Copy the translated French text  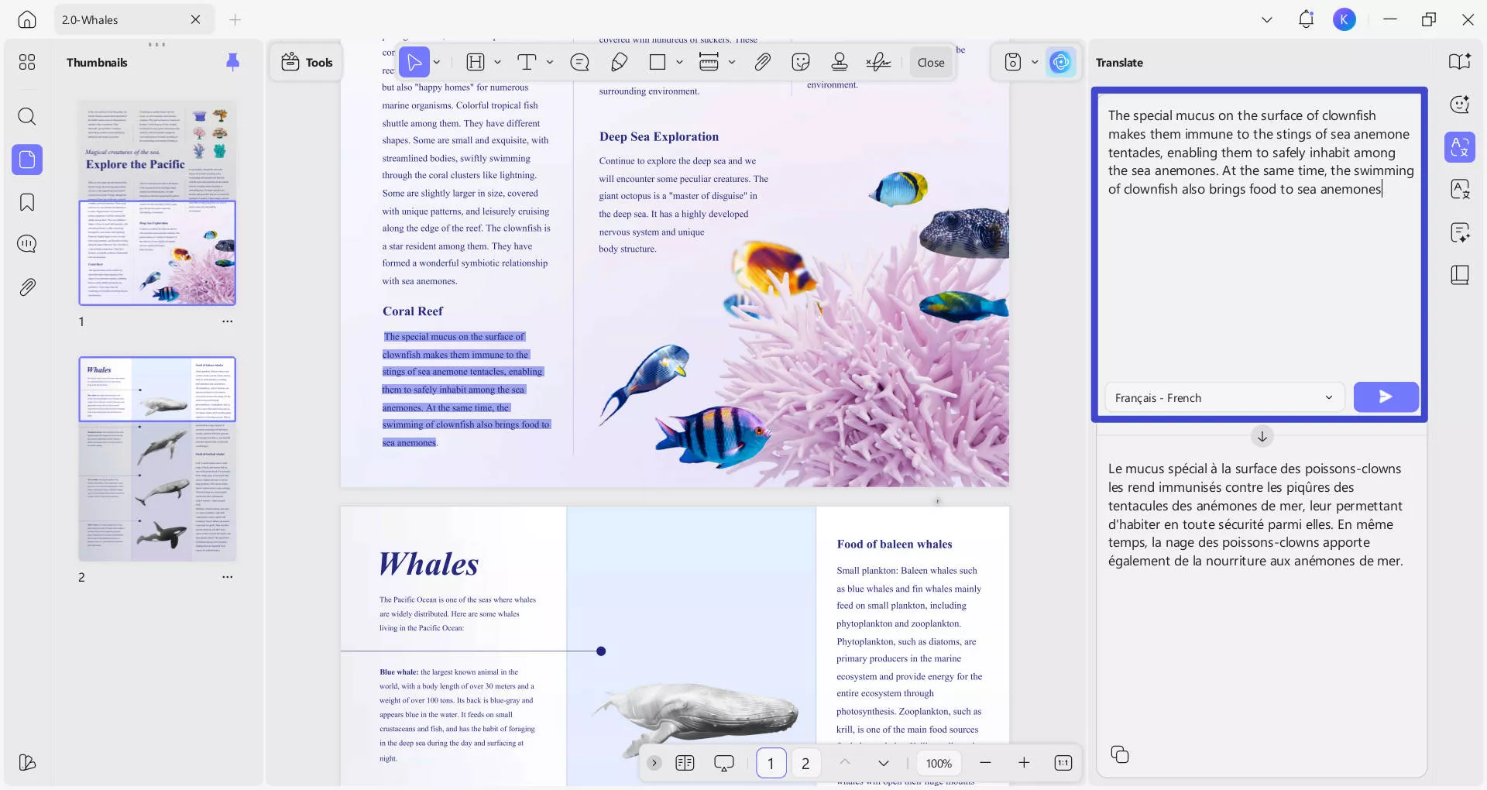point(1119,754)
